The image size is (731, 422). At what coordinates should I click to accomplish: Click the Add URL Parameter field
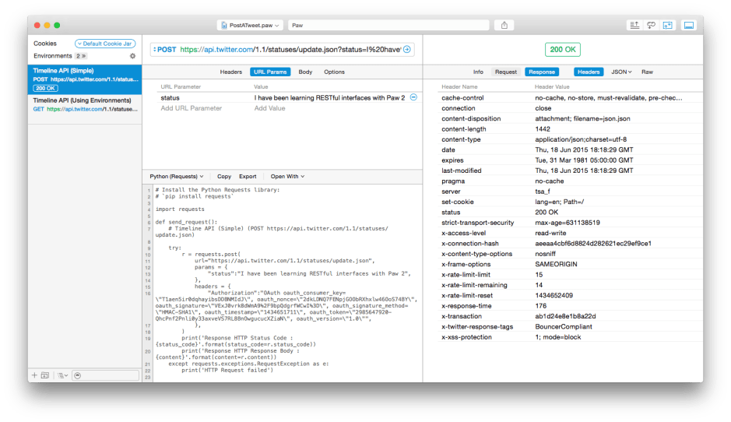pyautogui.click(x=192, y=108)
